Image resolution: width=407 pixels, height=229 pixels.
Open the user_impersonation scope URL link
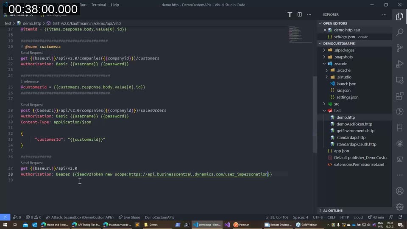(x=198, y=174)
